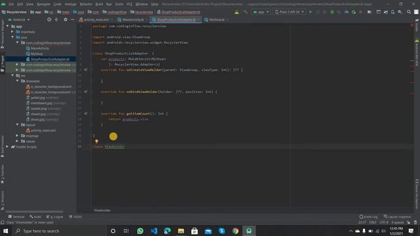420x236 pixels.
Task: Open File Explorer from the taskbar
Action: [181, 231]
